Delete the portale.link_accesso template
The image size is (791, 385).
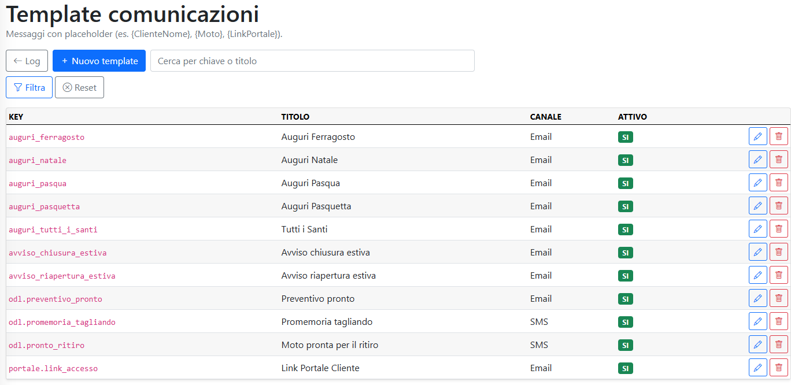pos(778,368)
